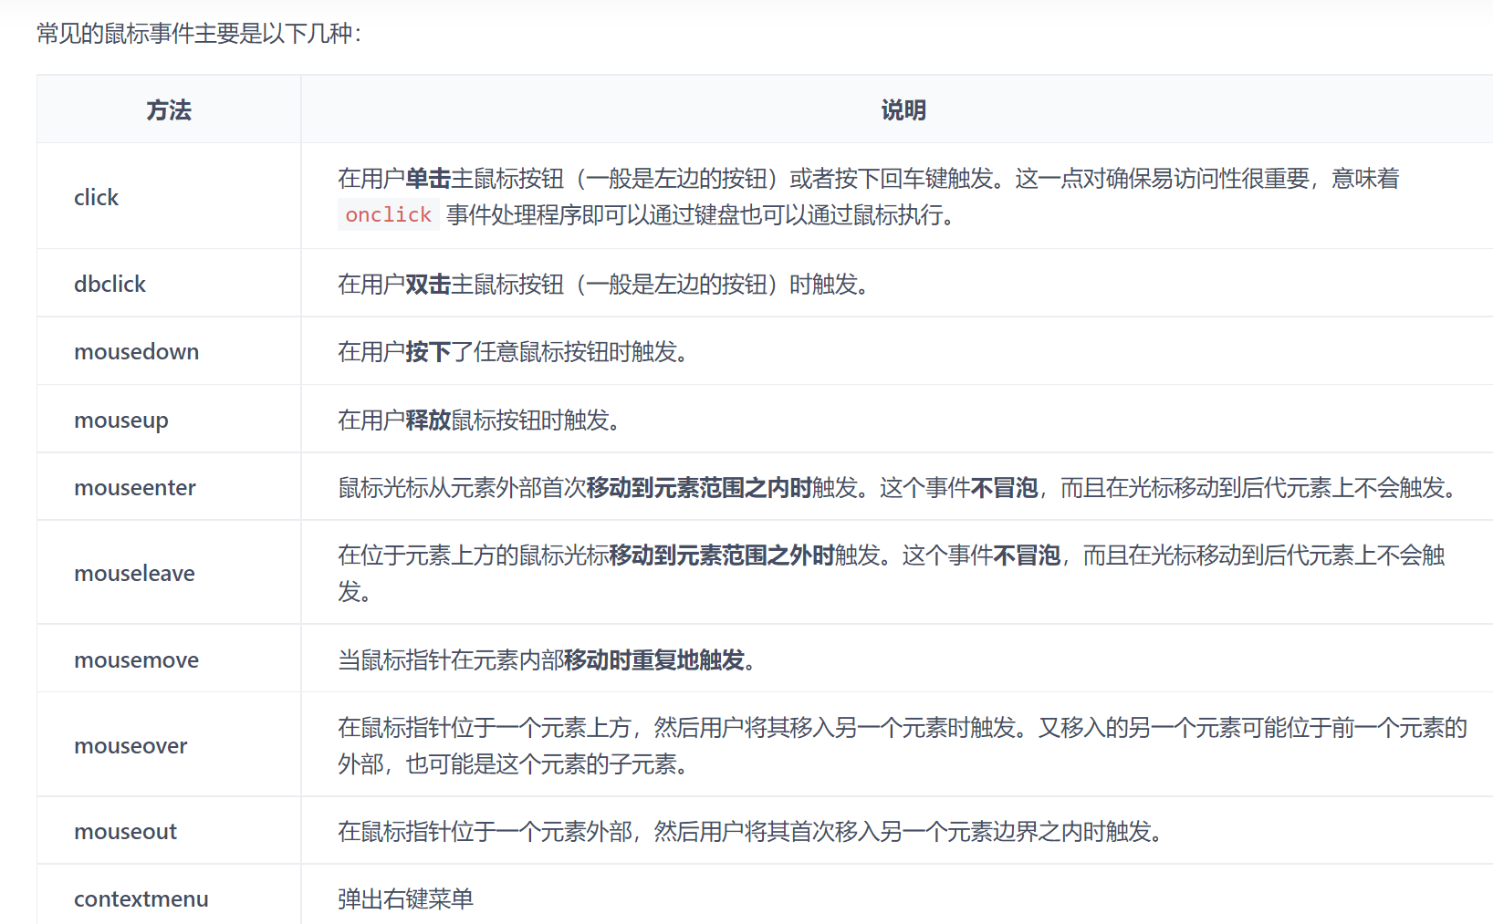
Task: Click the mousedown table cell
Action: point(136,352)
